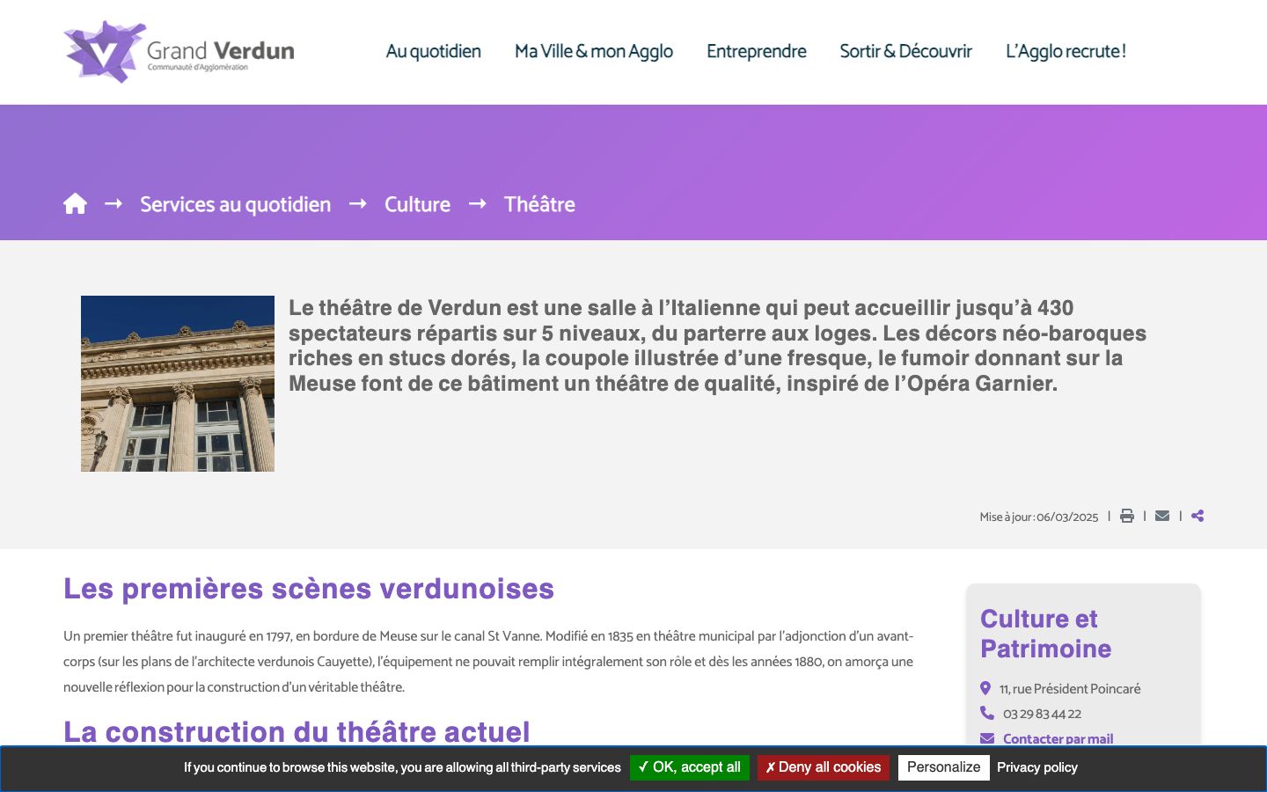Click the address 11, rue Président Poincaré

pos(1070,689)
